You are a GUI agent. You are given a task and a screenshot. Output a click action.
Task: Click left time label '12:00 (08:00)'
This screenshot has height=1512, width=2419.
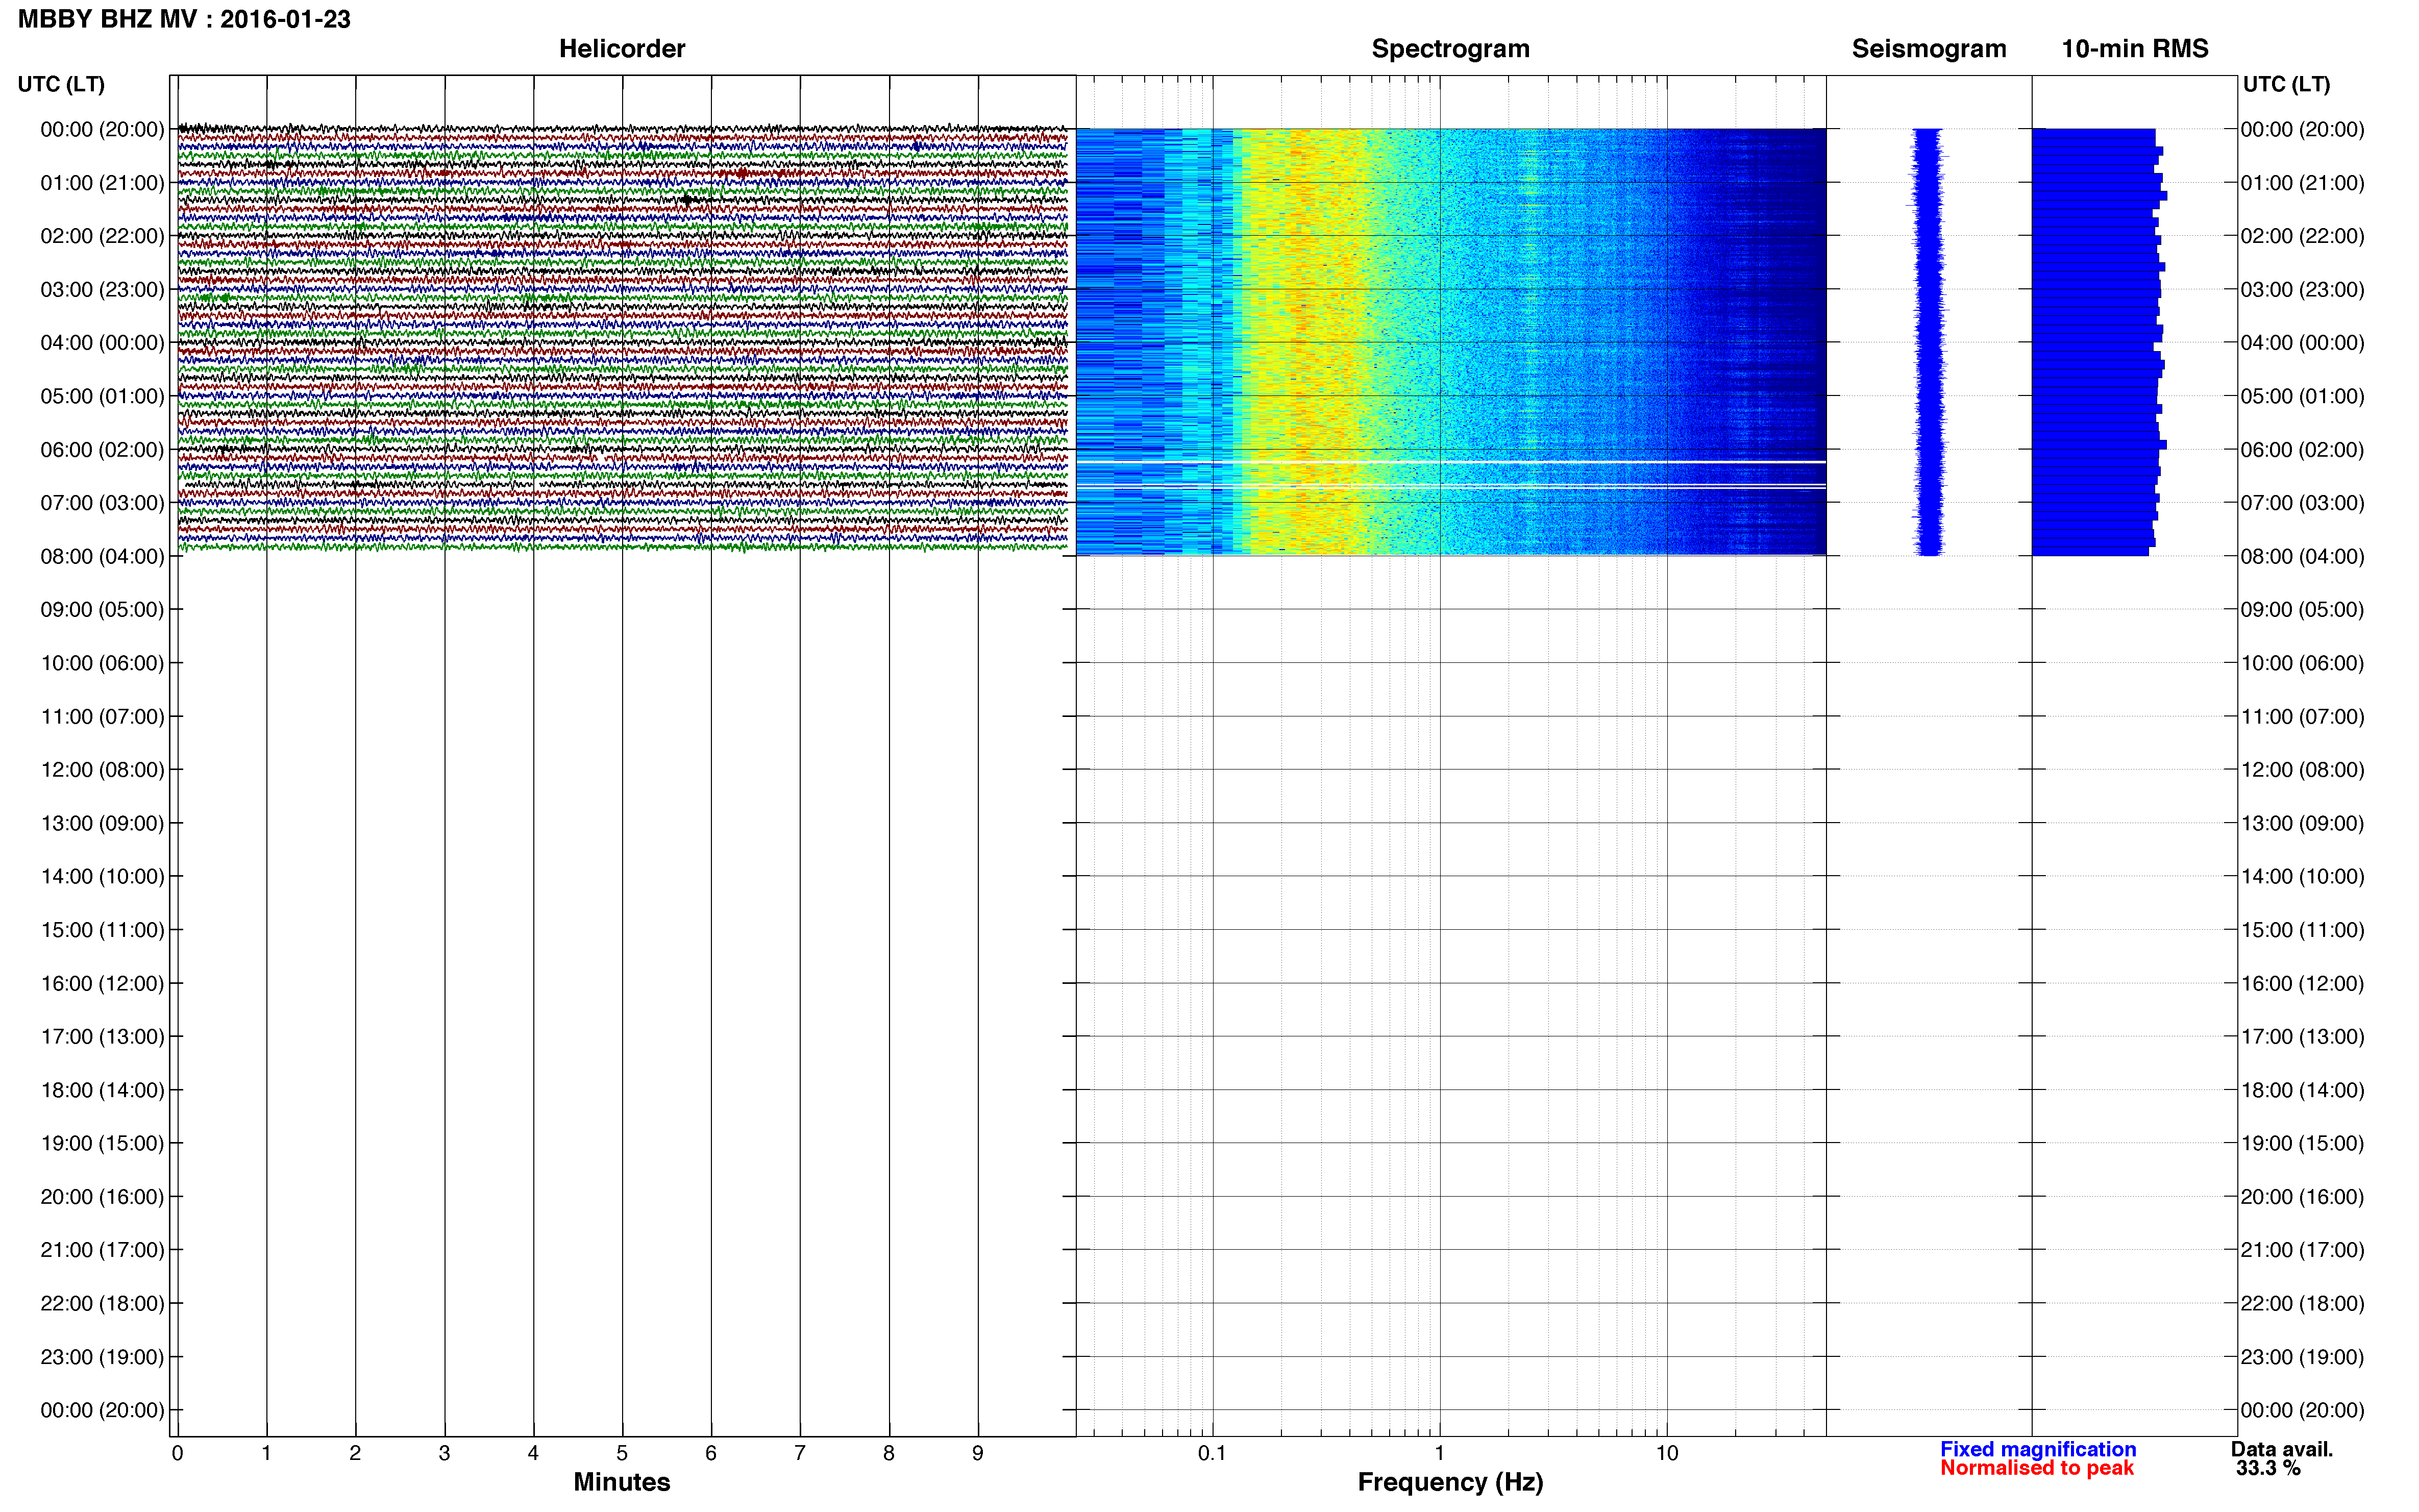click(x=102, y=770)
